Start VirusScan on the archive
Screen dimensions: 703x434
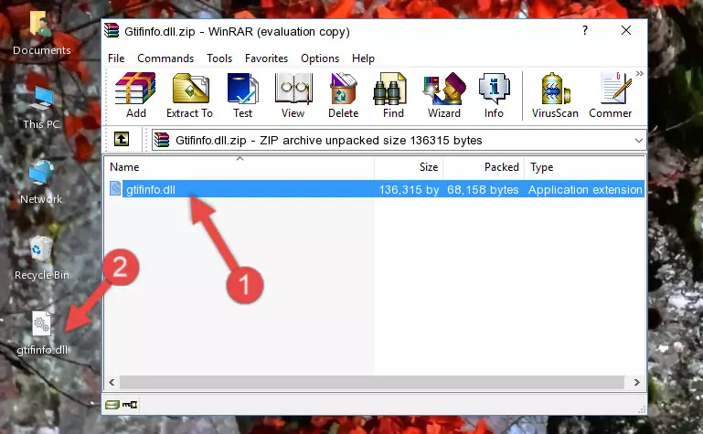click(x=555, y=95)
